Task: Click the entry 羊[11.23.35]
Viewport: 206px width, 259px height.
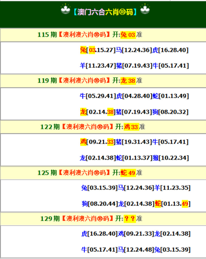Action: point(172,188)
